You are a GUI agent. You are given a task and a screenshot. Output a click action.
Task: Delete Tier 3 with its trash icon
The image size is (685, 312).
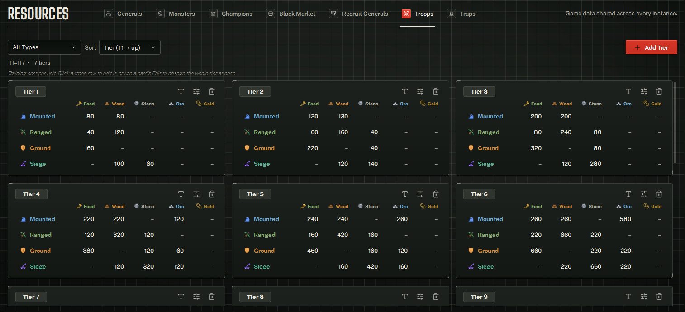pos(659,91)
